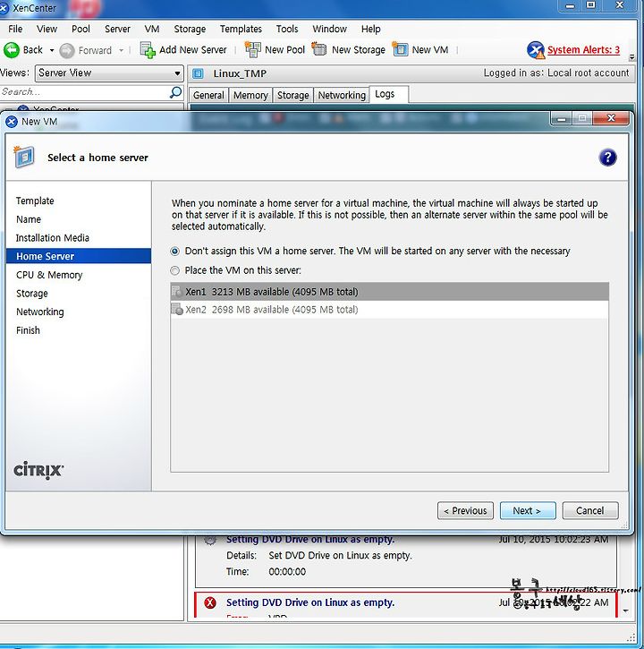Switch to the General tab
The height and width of the screenshot is (649, 644).
208,95
